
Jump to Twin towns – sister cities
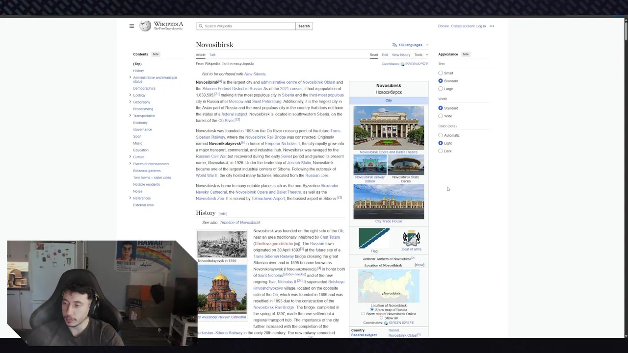pyautogui.click(x=152, y=177)
